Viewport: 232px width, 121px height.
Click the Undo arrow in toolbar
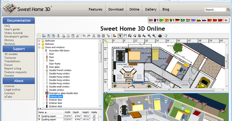(84, 36)
